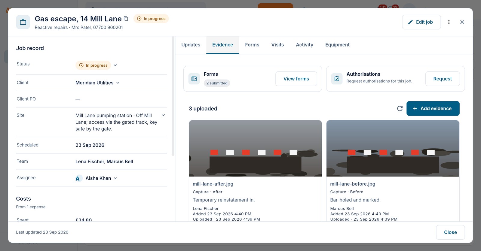This screenshot has height=251, width=481.
Task: Click the scheduled date 23 Sep 2026
Action: click(x=90, y=145)
